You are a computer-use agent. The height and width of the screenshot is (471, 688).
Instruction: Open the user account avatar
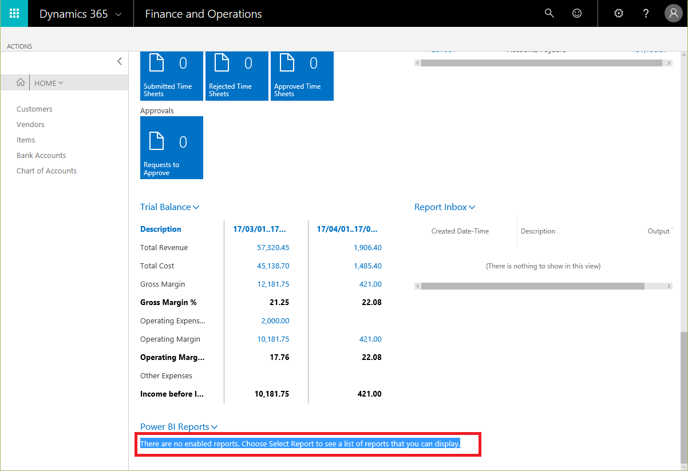673,13
